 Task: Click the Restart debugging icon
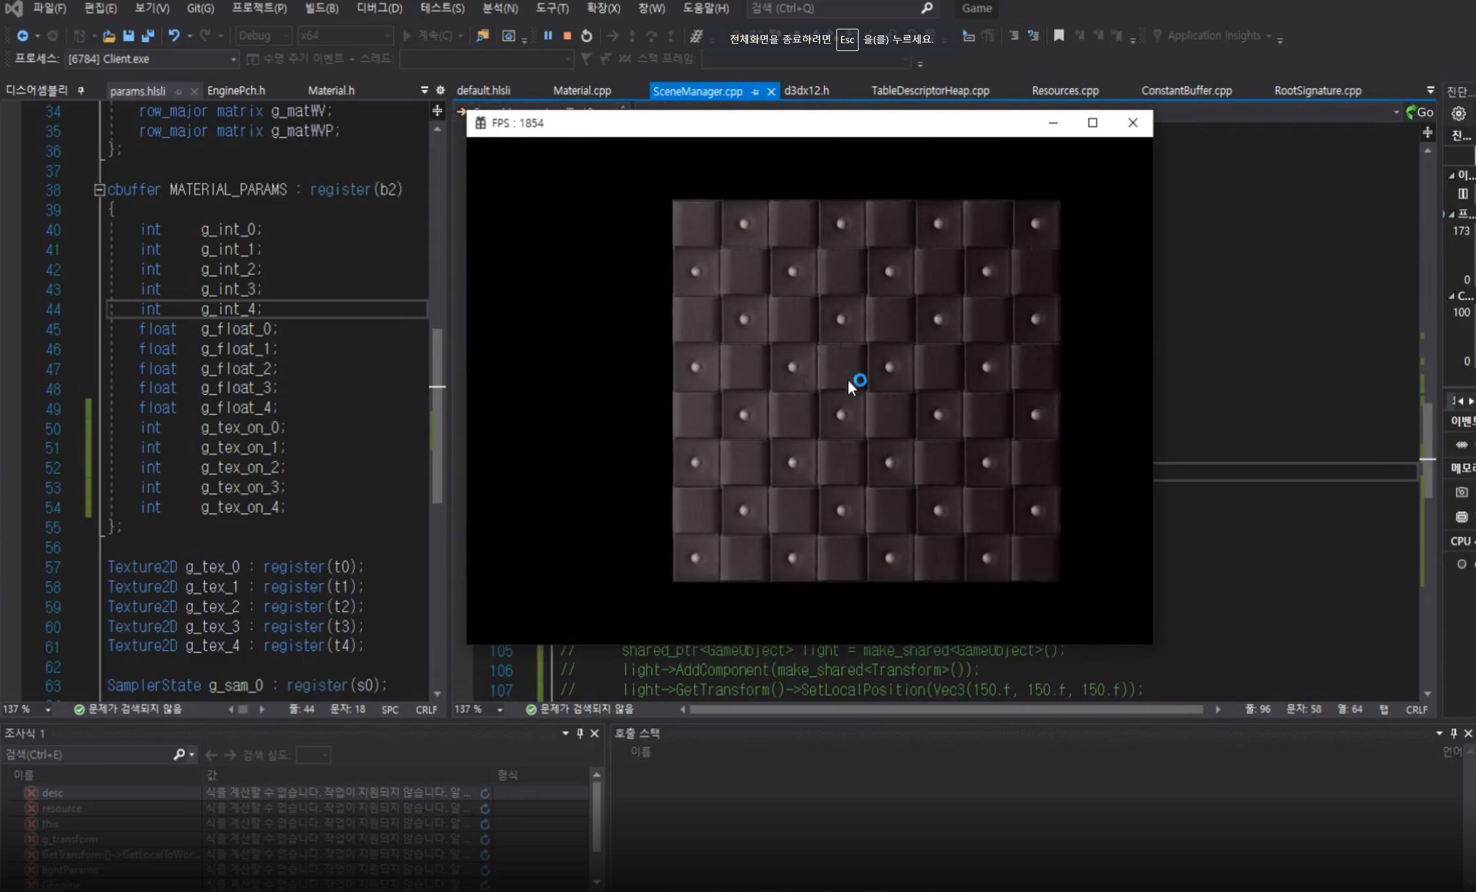(587, 36)
